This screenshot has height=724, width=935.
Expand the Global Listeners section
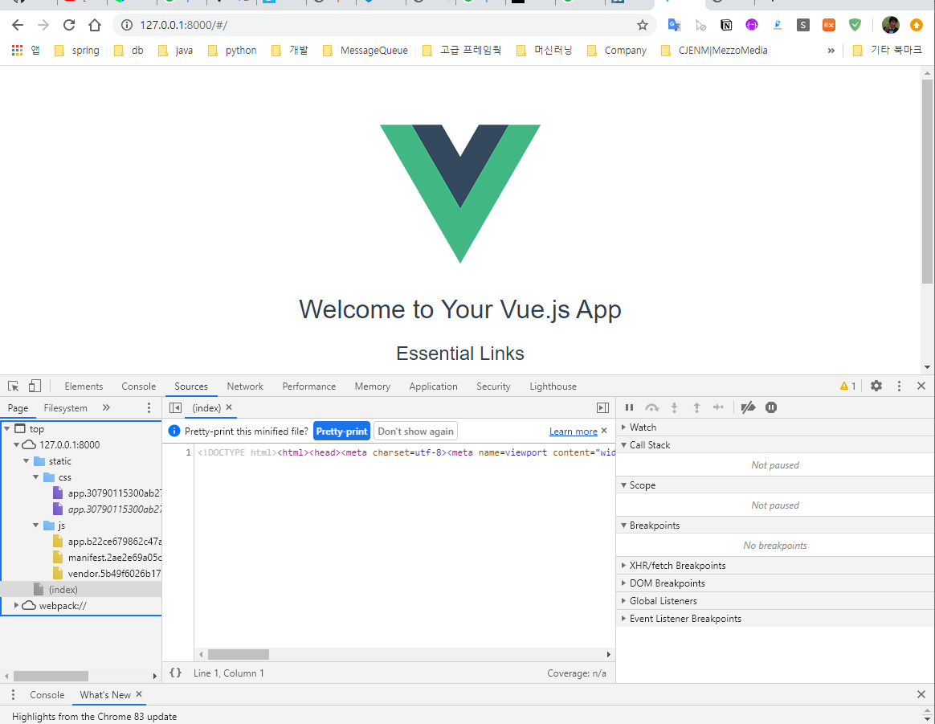coord(623,600)
